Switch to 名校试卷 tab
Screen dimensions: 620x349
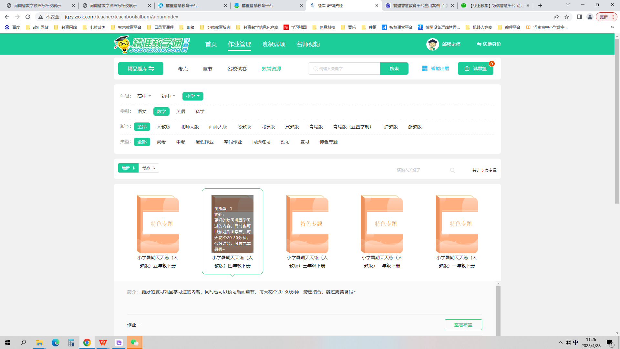pos(237,69)
